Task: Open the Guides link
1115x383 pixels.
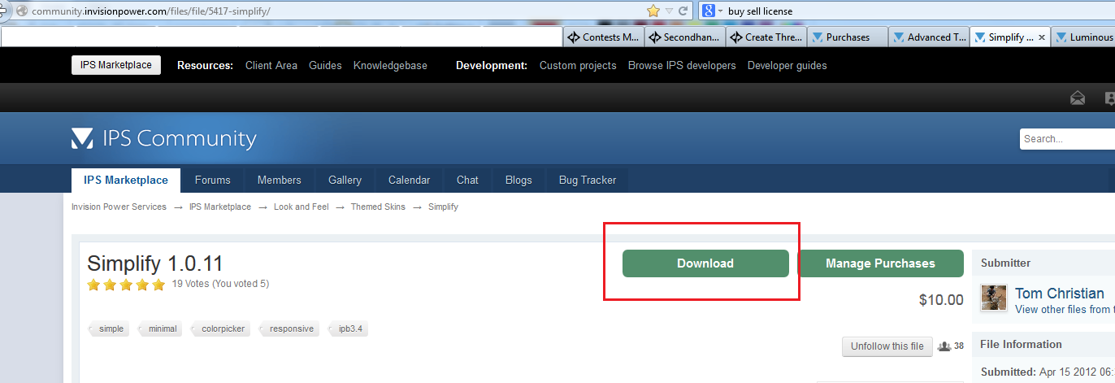Action: point(325,65)
